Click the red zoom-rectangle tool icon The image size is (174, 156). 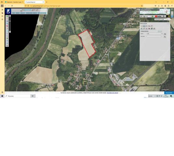(x=7, y=26)
